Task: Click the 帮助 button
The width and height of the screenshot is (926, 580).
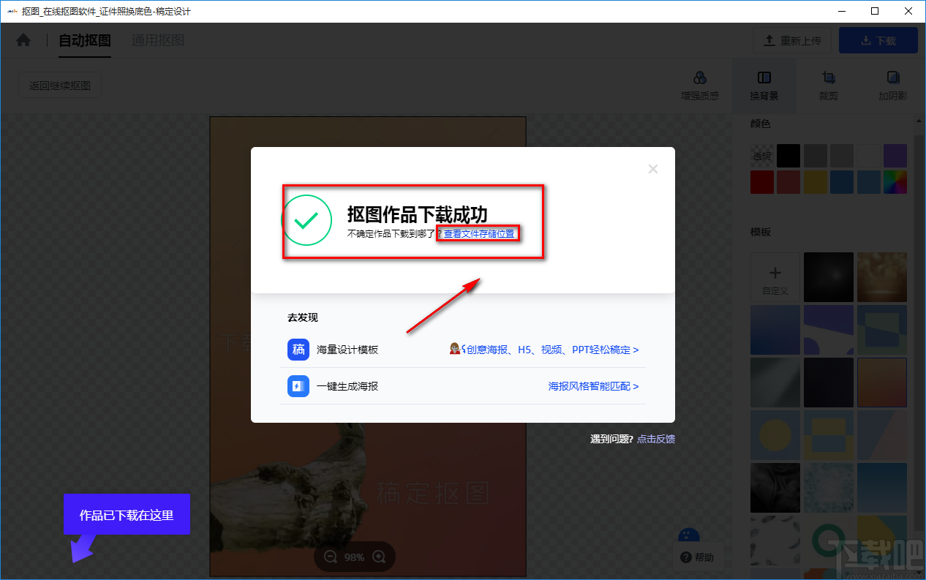Action: click(698, 557)
